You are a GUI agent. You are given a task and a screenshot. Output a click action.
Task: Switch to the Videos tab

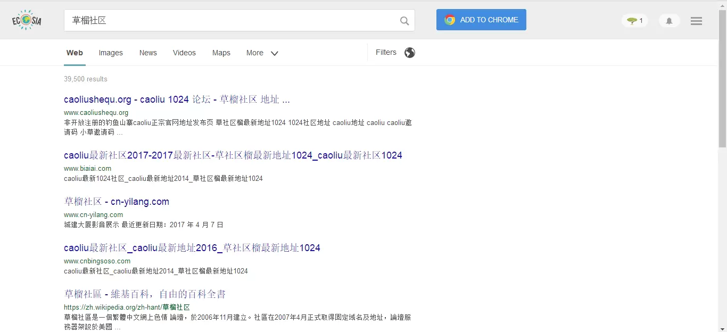(184, 53)
